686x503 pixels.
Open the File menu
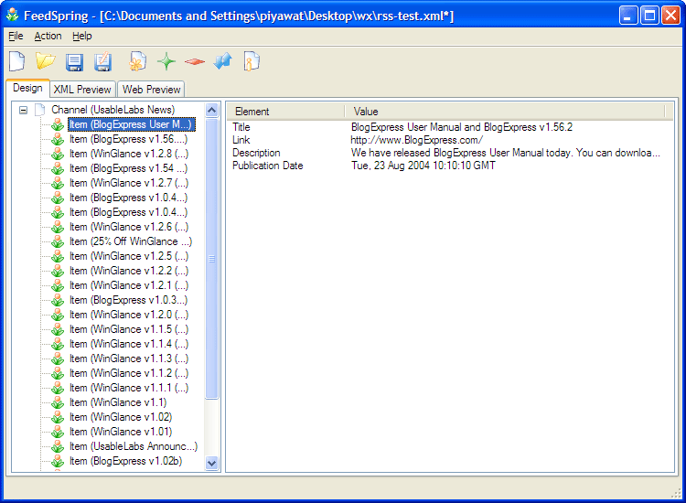(x=16, y=36)
